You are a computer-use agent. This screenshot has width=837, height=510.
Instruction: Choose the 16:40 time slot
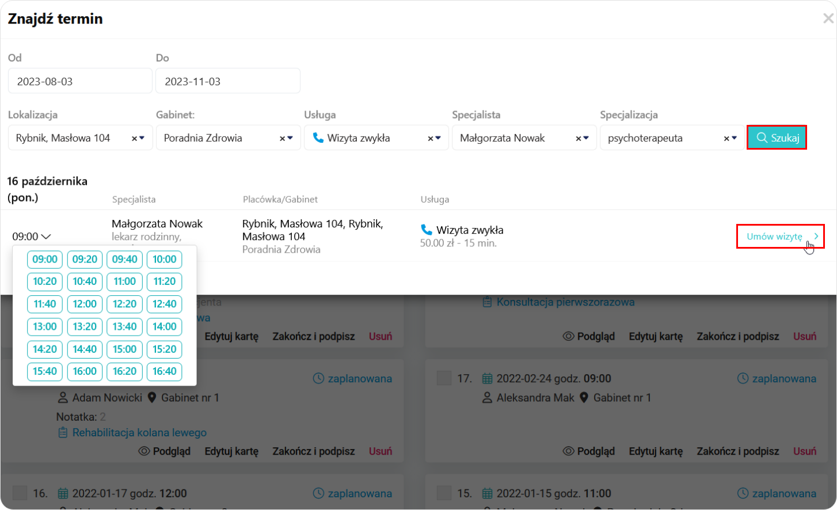pos(165,371)
